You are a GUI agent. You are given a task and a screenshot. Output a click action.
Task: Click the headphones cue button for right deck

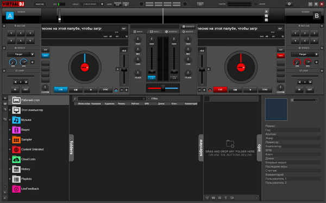point(174,78)
